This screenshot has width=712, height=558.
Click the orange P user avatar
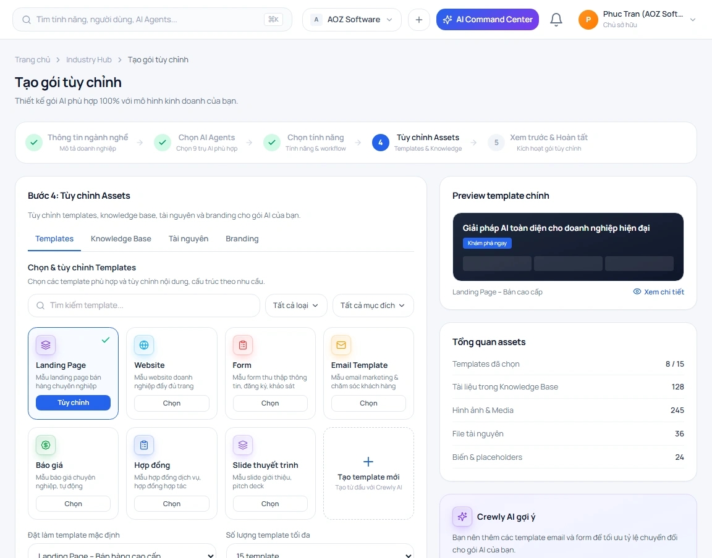point(588,20)
